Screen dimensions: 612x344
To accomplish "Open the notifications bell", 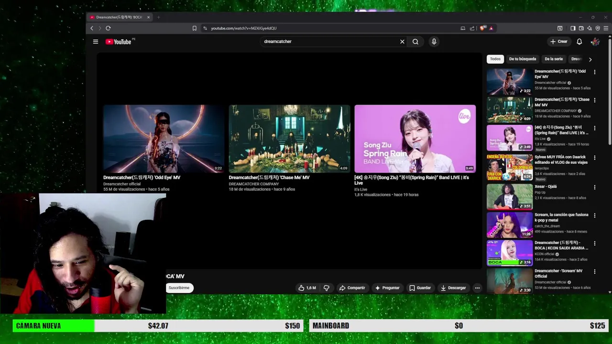I will pos(579,42).
